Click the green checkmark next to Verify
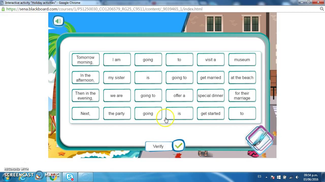Viewport: 325px width, 182px height. 178,146
